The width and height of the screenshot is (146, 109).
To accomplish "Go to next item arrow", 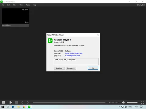I will coord(28,102).
